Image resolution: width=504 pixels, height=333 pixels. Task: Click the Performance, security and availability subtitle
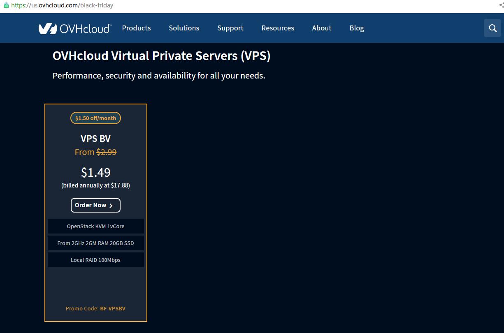click(159, 76)
